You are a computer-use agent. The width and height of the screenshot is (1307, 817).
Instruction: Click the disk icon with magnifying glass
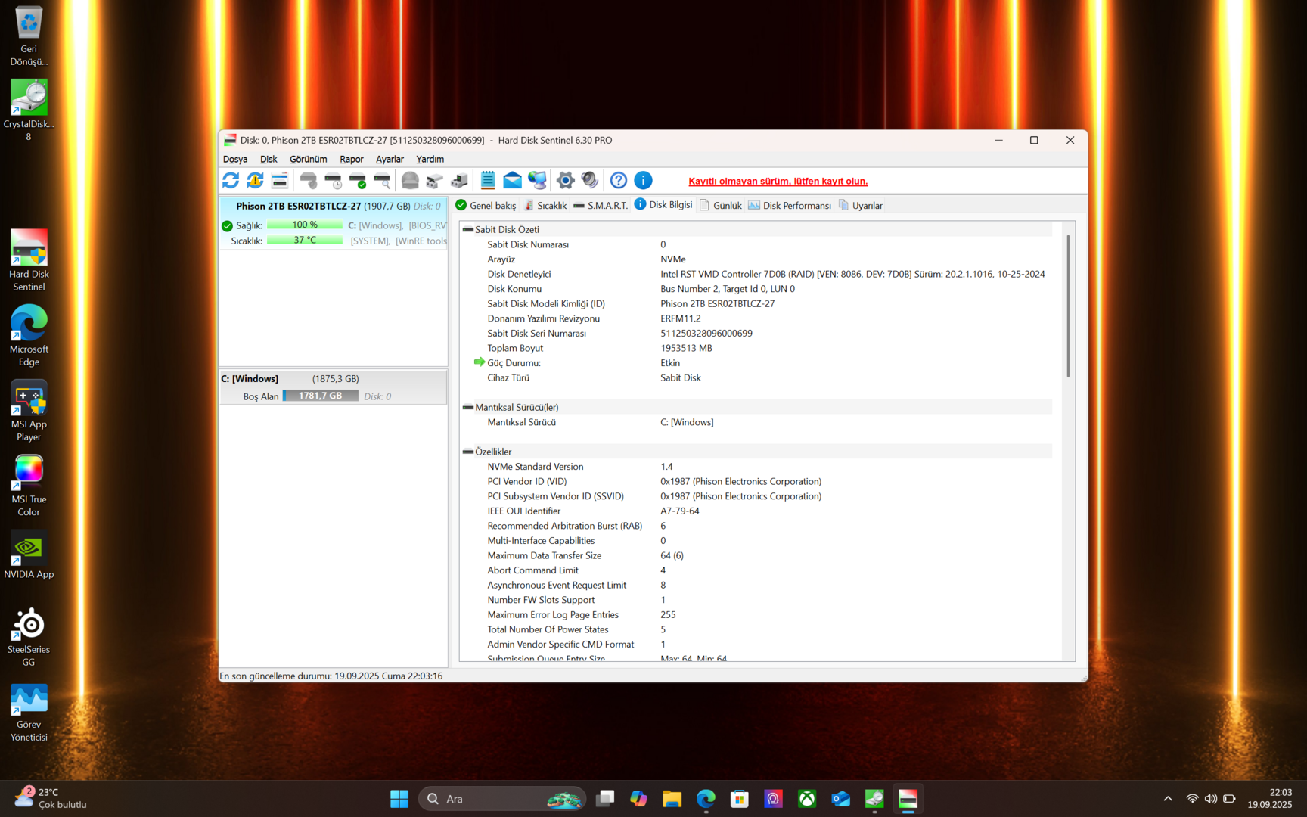(x=382, y=180)
